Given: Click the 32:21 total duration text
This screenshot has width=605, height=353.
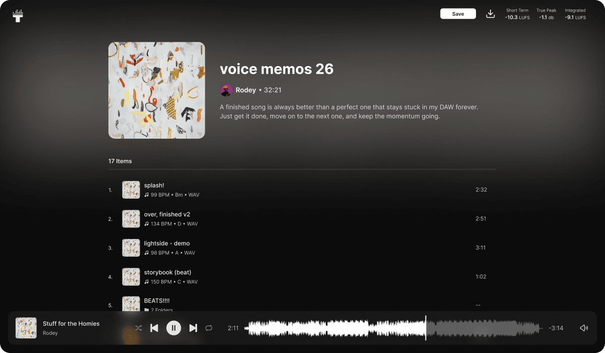Looking at the screenshot, I should 273,90.
